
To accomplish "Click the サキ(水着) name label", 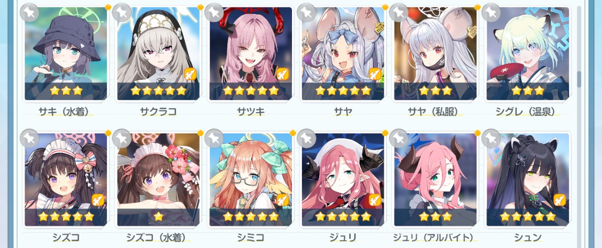I will click(66, 111).
